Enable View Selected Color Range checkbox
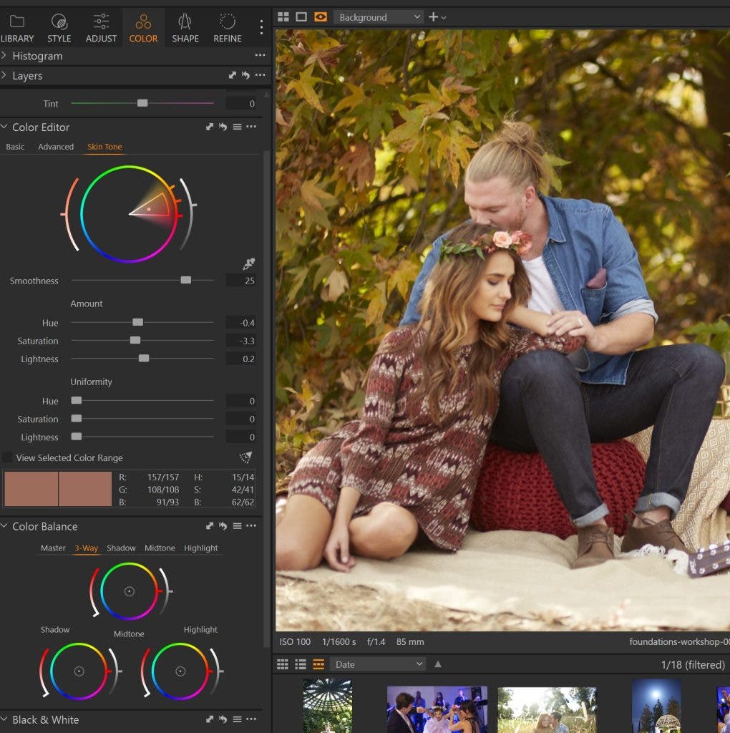Viewport: 730px width, 733px height. point(7,457)
